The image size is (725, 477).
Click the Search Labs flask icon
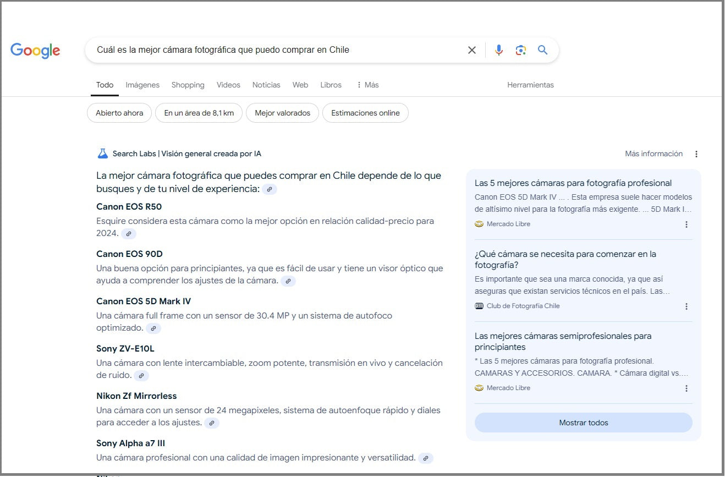coord(103,153)
